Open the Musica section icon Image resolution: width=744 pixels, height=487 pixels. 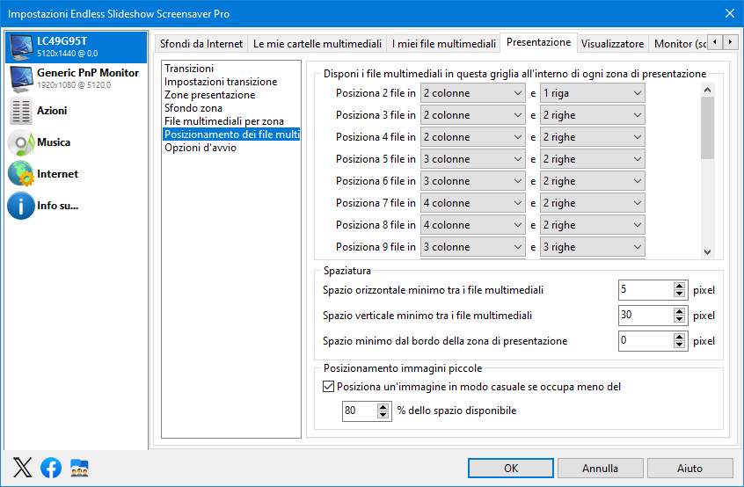point(21,142)
